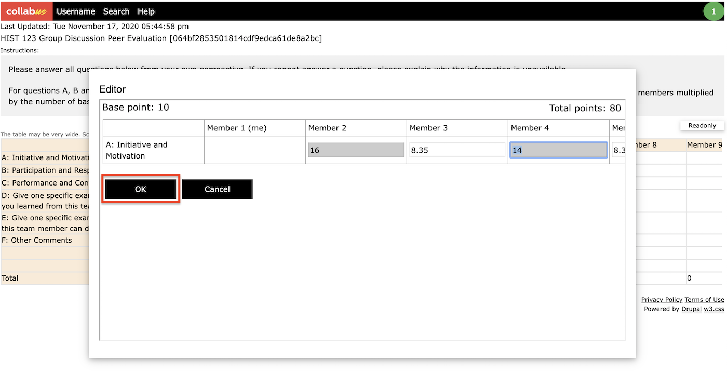The width and height of the screenshot is (727, 383).
Task: Edit Member 3 score field showing 8.35
Action: coord(457,150)
